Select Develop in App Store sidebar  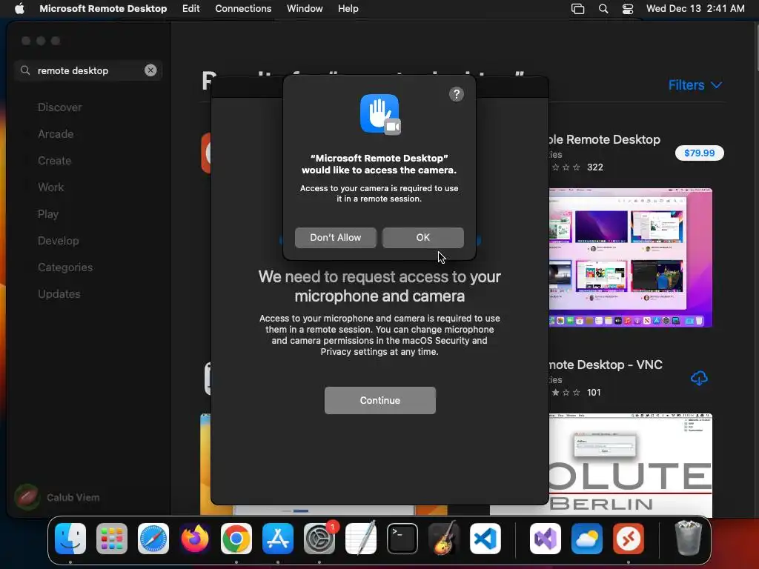click(x=58, y=241)
